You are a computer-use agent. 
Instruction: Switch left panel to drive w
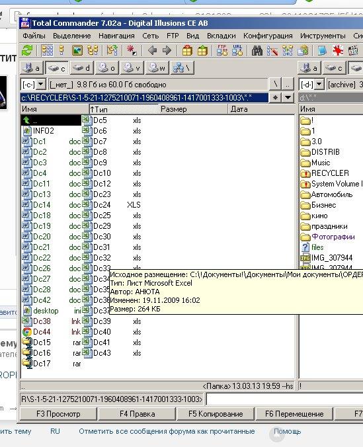157,68
